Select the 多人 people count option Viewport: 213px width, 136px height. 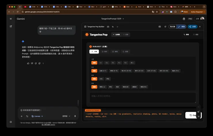[132, 63]
